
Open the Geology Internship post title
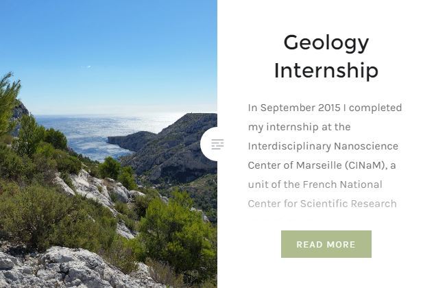point(326,56)
